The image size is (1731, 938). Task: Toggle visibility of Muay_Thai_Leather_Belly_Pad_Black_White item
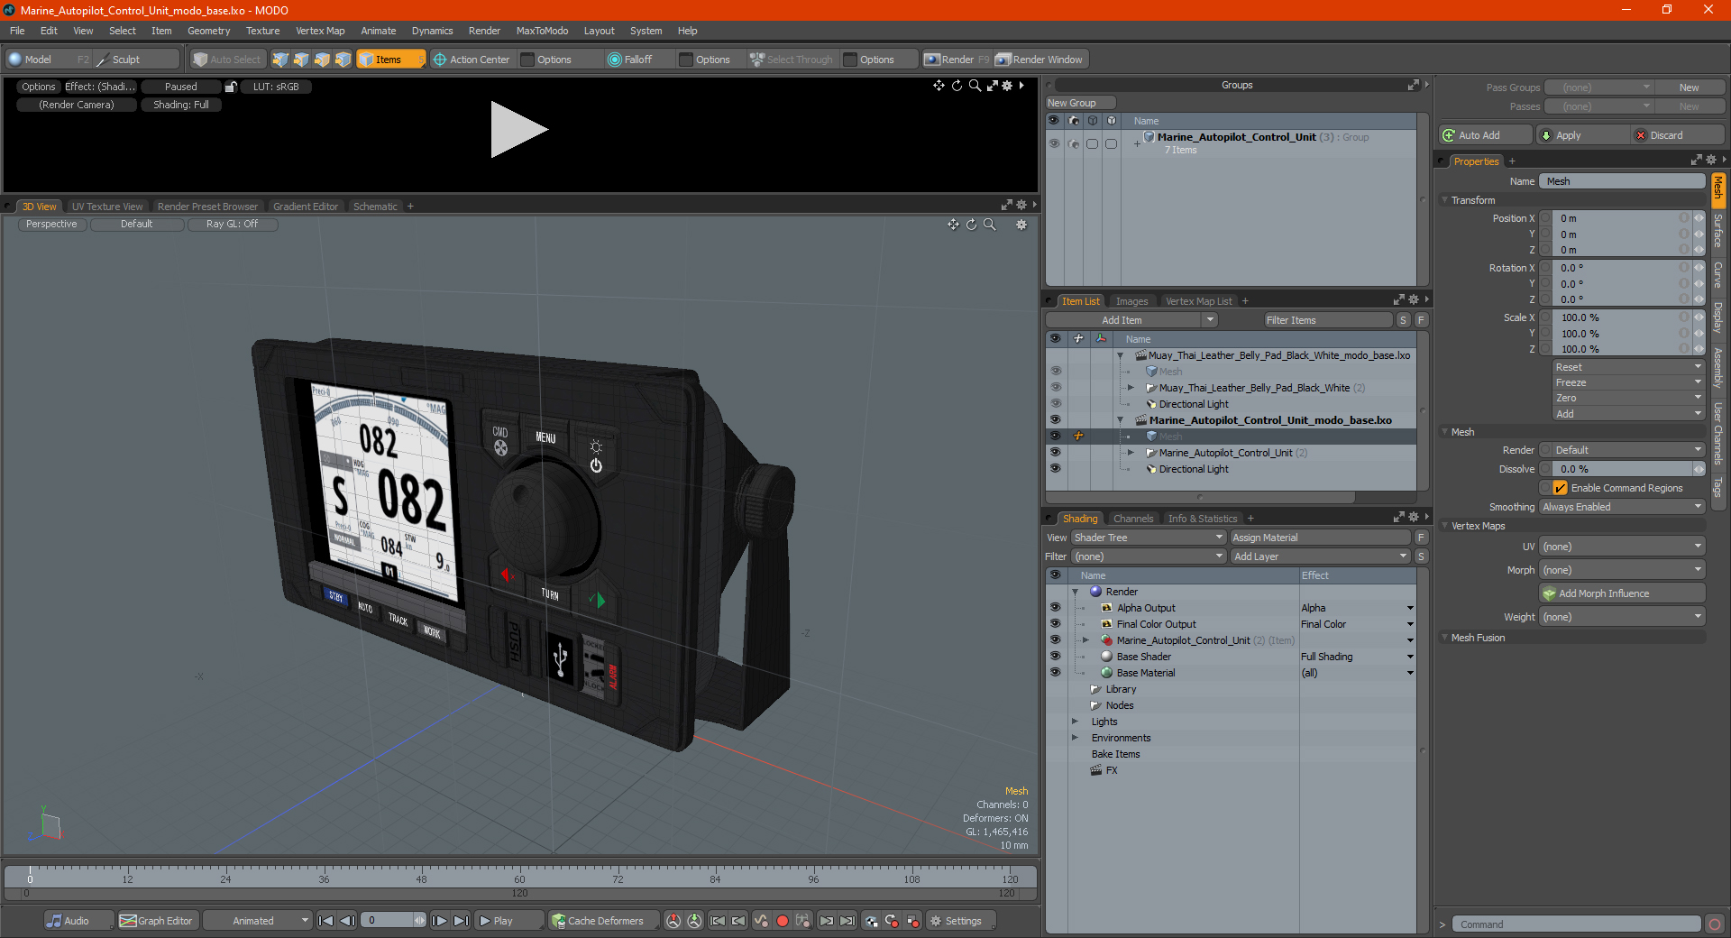tap(1055, 388)
